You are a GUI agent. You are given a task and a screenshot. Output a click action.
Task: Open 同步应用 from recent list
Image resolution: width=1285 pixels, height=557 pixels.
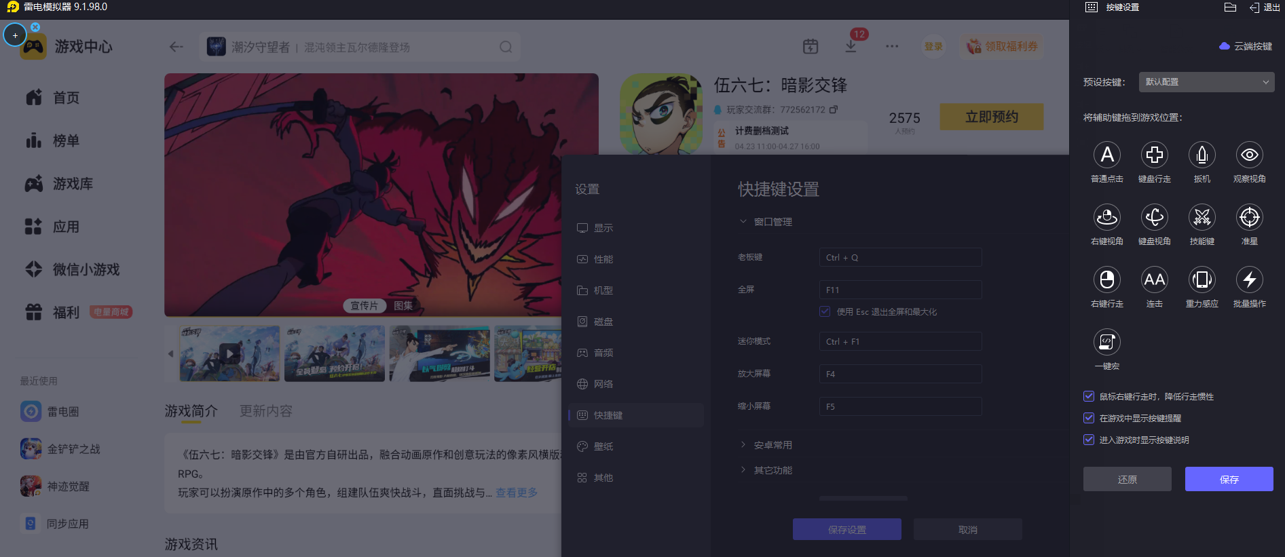(x=54, y=524)
